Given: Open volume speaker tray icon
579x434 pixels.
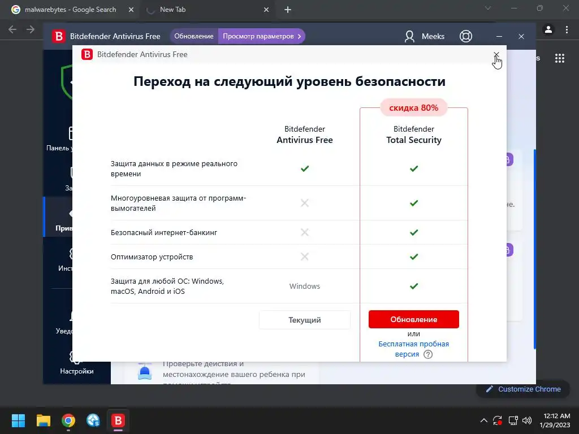Looking at the screenshot, I should point(527,420).
